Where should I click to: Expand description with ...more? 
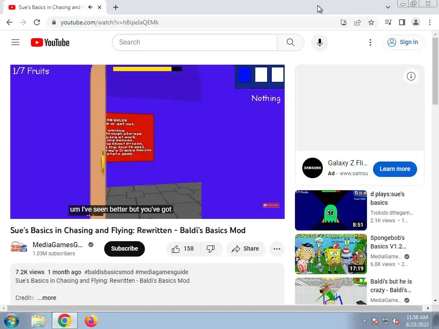(x=47, y=298)
